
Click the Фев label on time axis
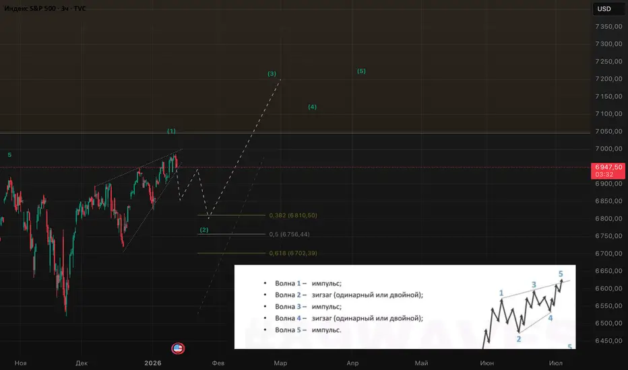[x=218, y=363]
